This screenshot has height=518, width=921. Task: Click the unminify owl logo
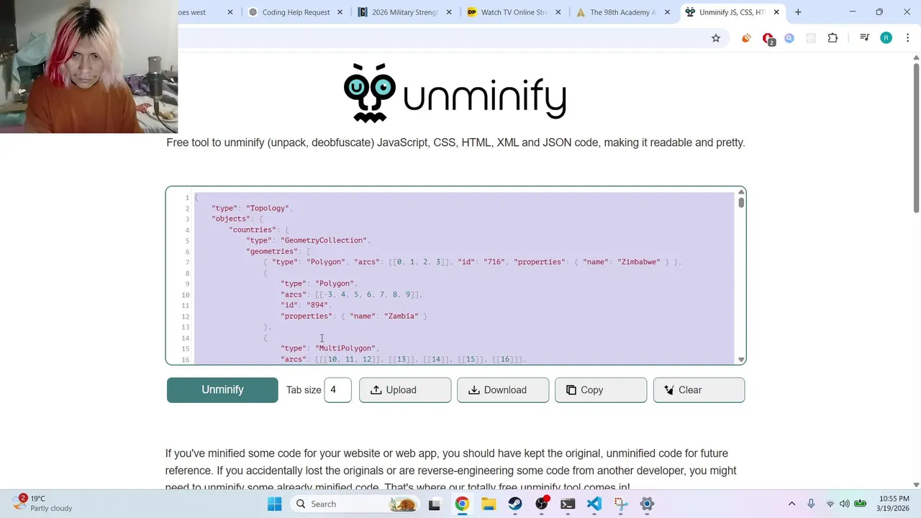click(x=455, y=93)
